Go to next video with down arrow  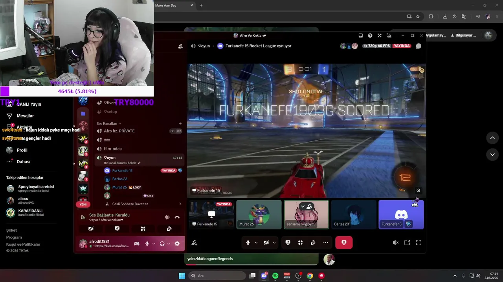pyautogui.click(x=492, y=155)
